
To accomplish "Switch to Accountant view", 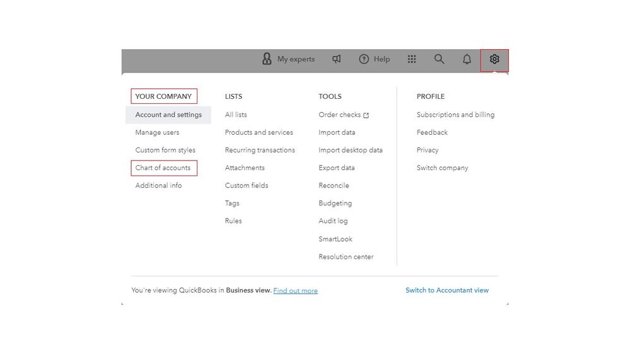I will [446, 290].
